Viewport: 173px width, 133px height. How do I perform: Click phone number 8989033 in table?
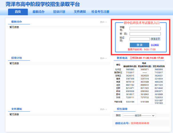coord(145,85)
